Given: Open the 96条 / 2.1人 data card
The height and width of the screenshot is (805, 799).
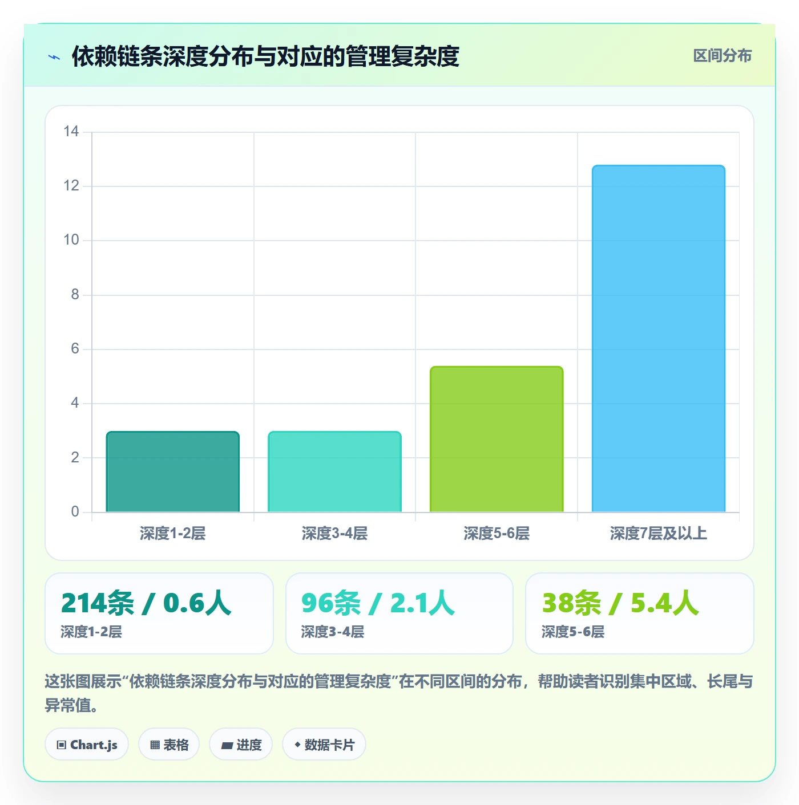Looking at the screenshot, I should [399, 613].
